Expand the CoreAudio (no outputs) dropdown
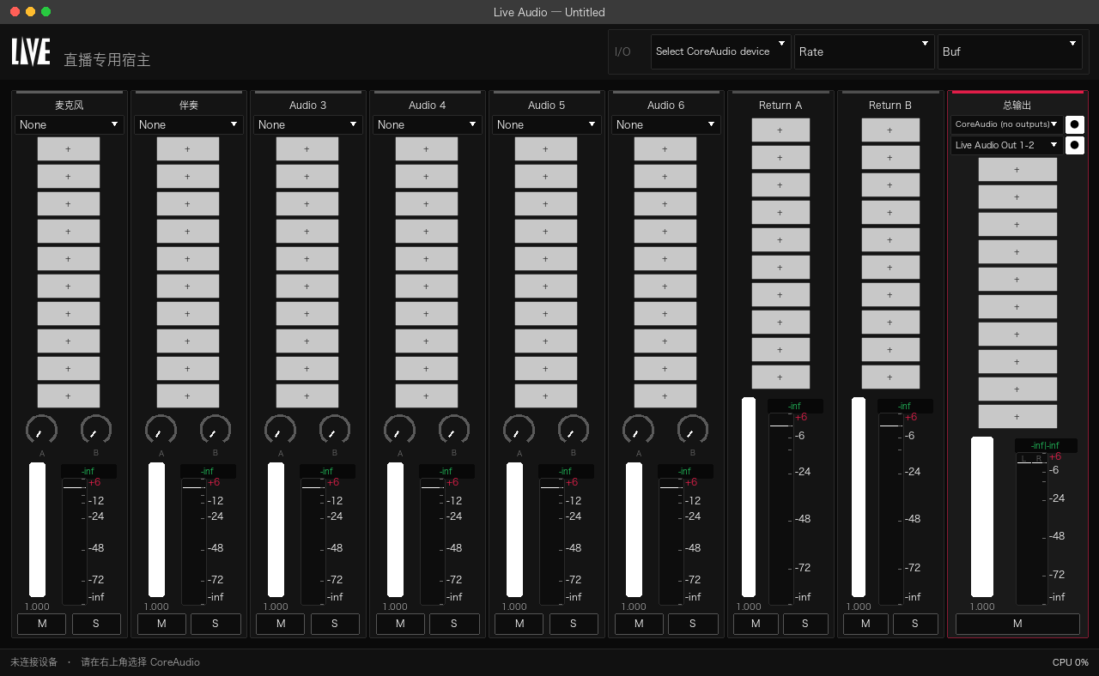1099x676 pixels. coord(1006,124)
